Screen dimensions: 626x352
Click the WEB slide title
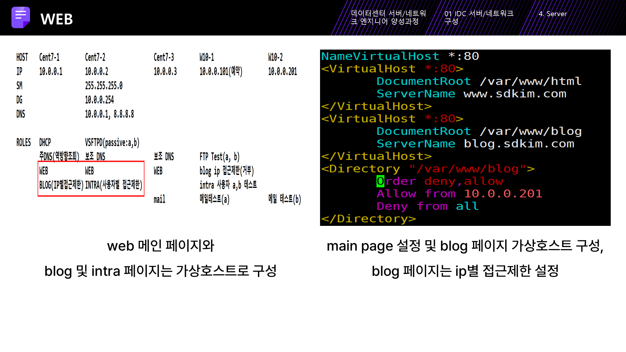click(57, 19)
